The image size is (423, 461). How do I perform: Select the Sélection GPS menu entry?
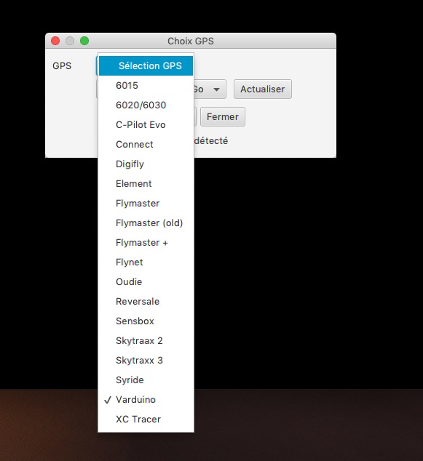[x=146, y=66]
